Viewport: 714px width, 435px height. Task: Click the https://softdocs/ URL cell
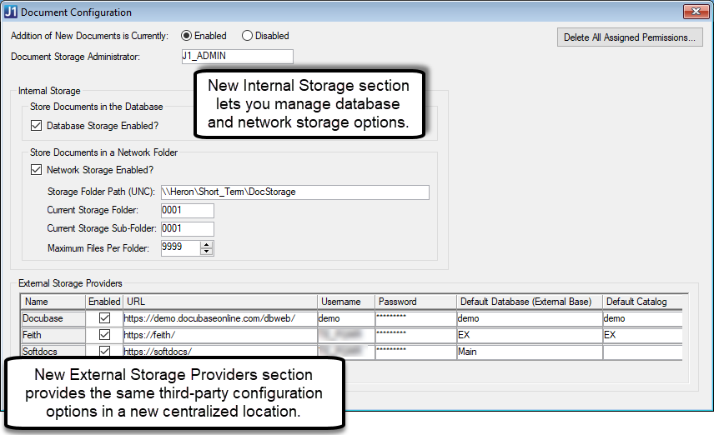(220, 352)
